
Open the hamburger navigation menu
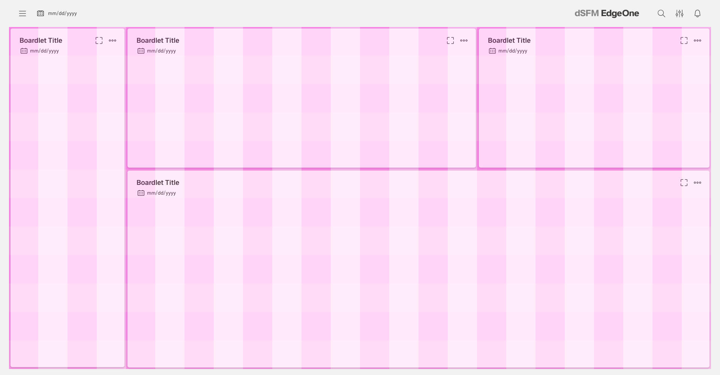(x=22, y=13)
